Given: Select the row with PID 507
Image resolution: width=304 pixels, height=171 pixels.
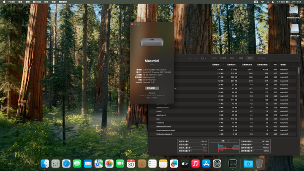Looking at the screenshot, I should click(x=235, y=73).
